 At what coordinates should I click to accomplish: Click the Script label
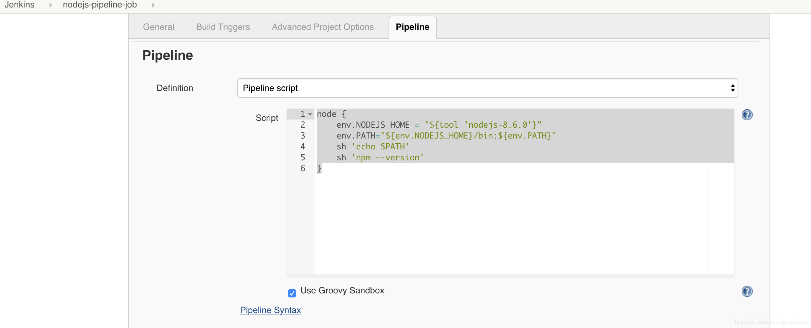click(267, 118)
